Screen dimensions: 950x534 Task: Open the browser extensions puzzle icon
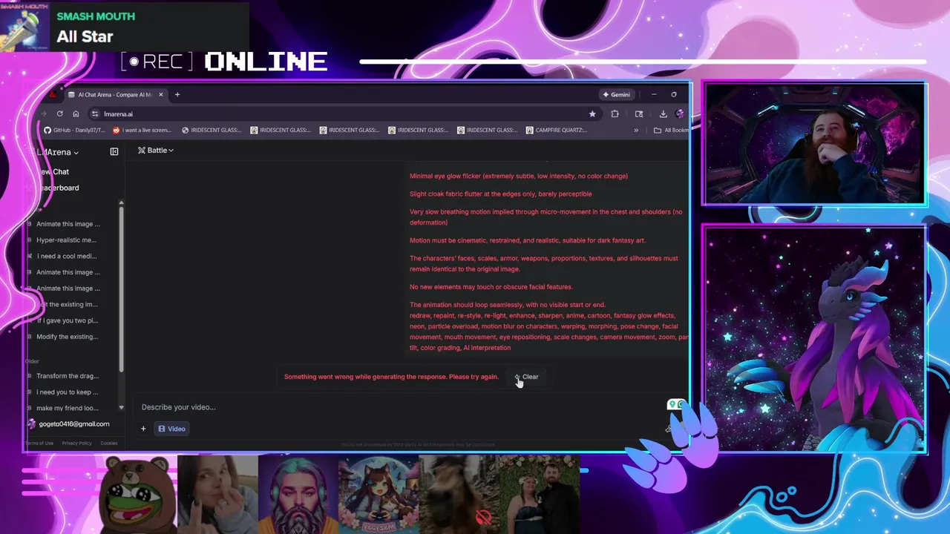615,113
